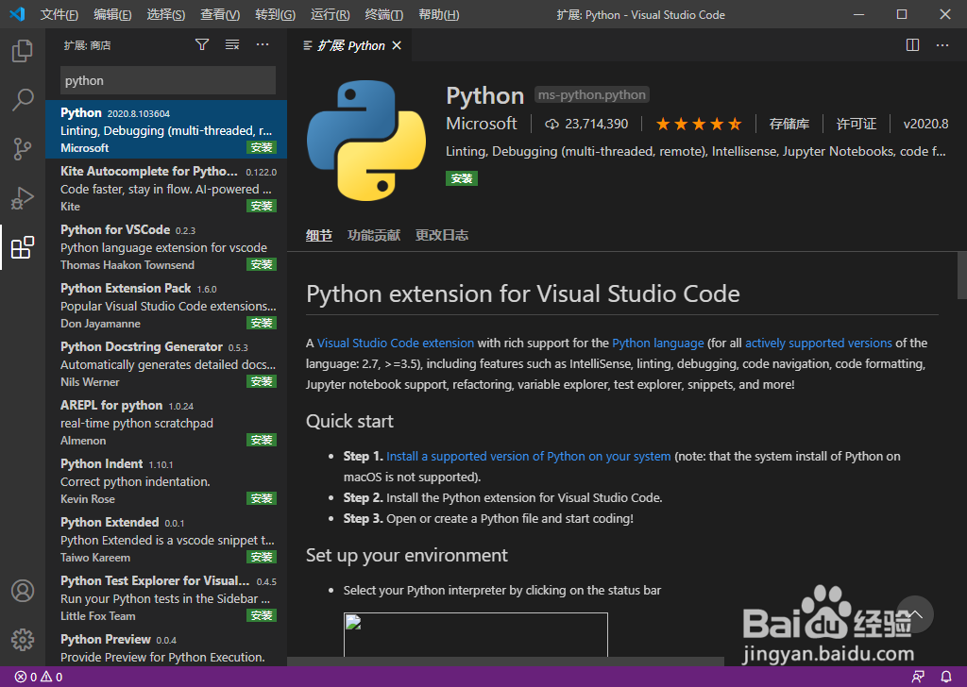Open the Extensions view icon

click(x=23, y=247)
